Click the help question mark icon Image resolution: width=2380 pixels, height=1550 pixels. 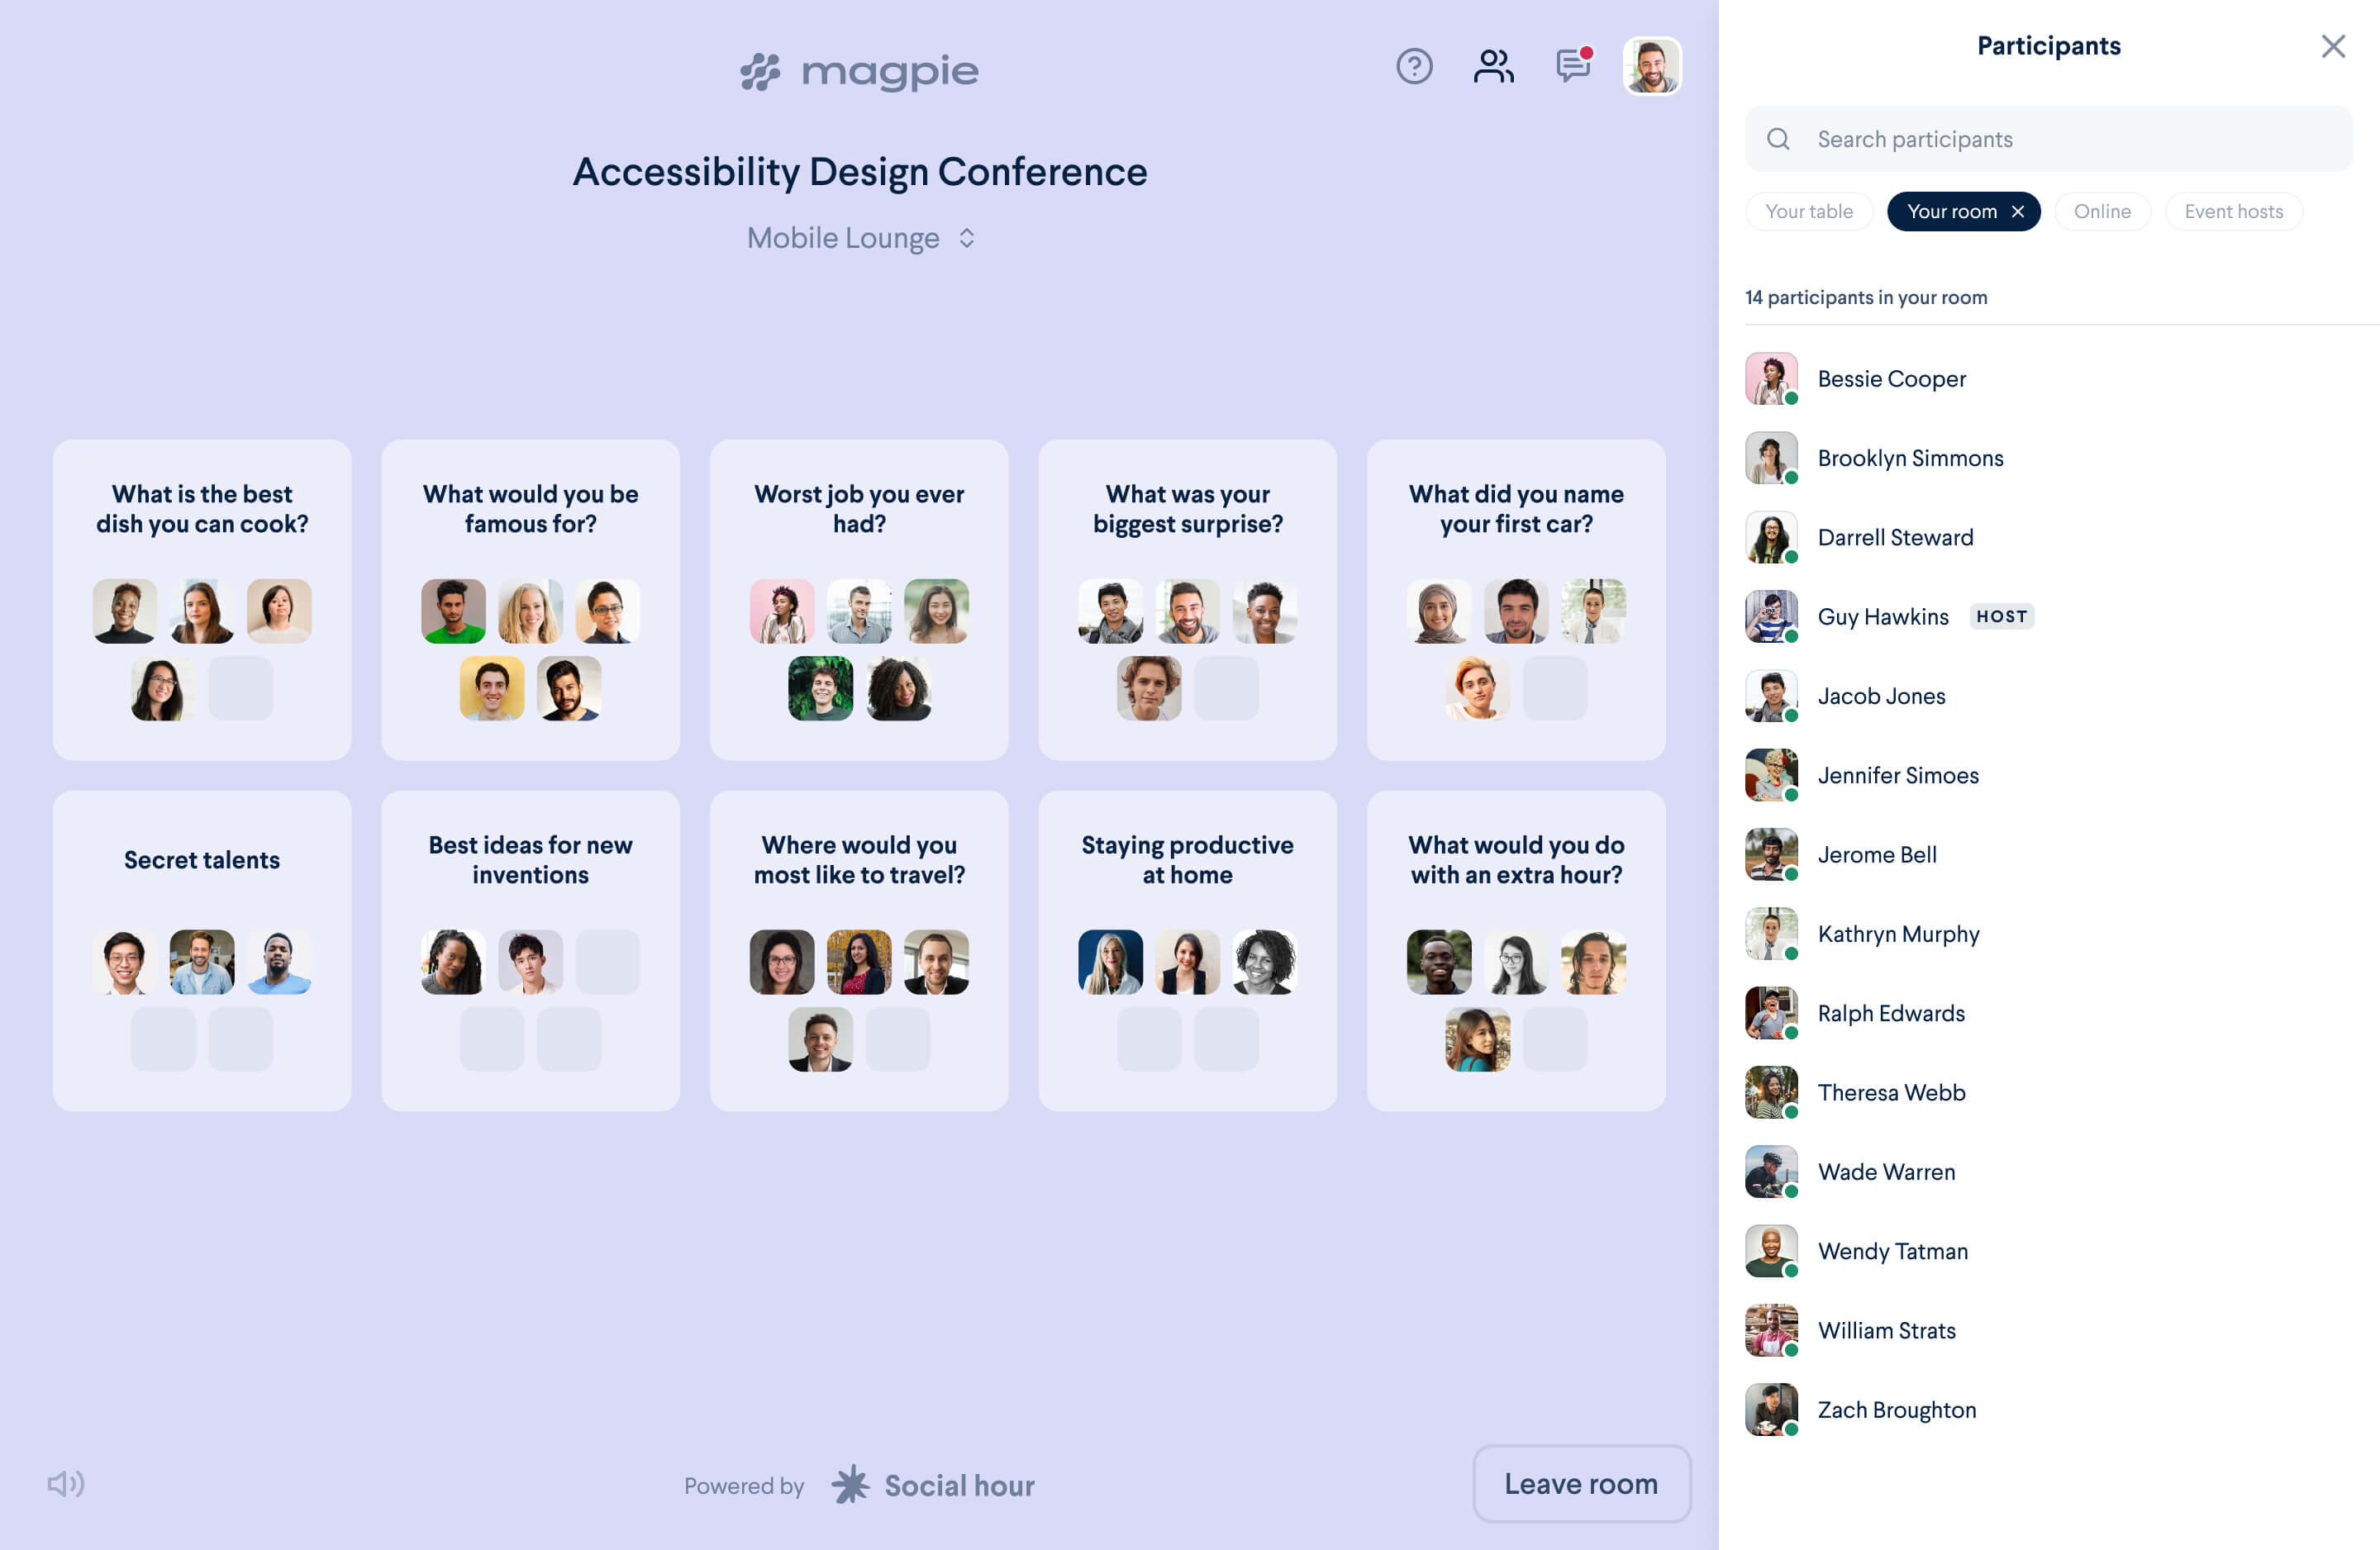(1414, 66)
